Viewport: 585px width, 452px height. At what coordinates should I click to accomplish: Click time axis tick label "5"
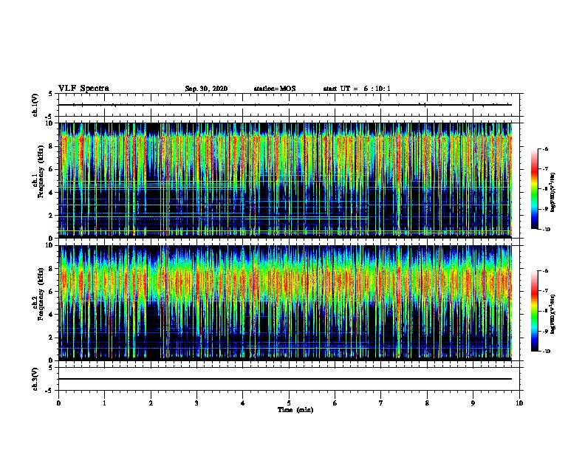coord(289,403)
